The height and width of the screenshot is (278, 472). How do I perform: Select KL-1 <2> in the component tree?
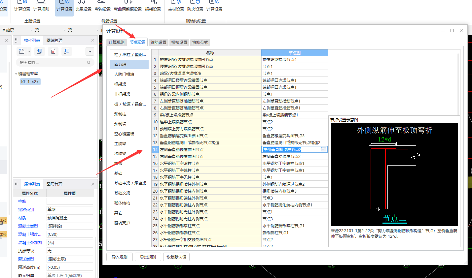click(x=30, y=81)
